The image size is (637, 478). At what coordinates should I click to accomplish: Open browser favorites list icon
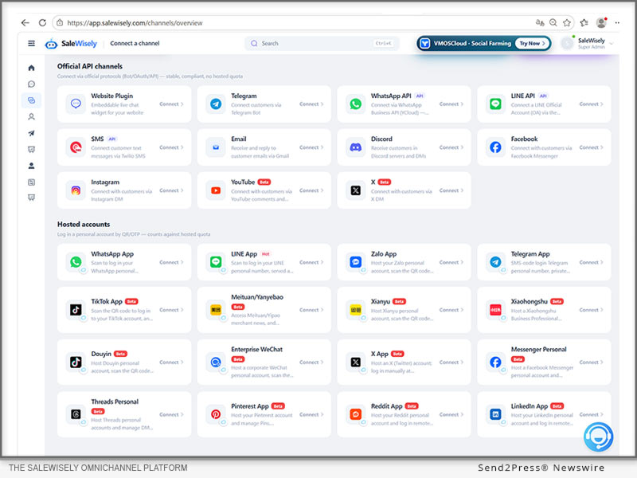[584, 23]
